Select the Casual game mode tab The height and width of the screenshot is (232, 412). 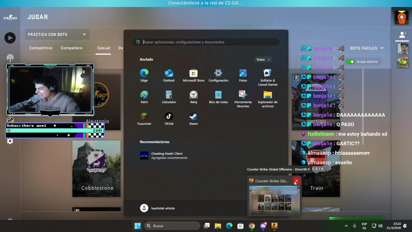(104, 48)
